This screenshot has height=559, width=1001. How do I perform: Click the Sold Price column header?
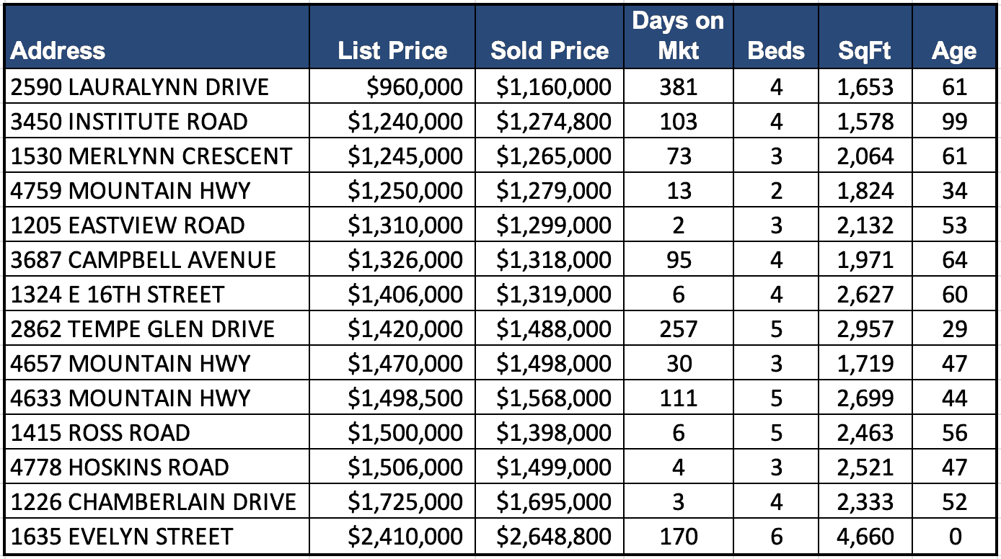click(550, 50)
